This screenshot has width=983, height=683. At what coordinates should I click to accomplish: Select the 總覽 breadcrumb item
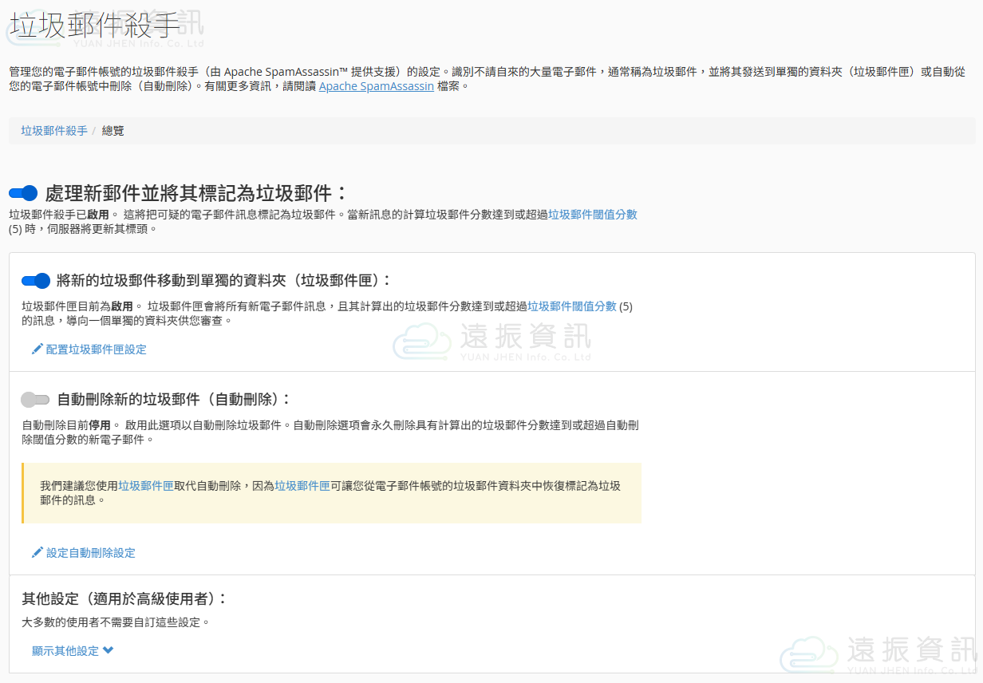(x=113, y=131)
